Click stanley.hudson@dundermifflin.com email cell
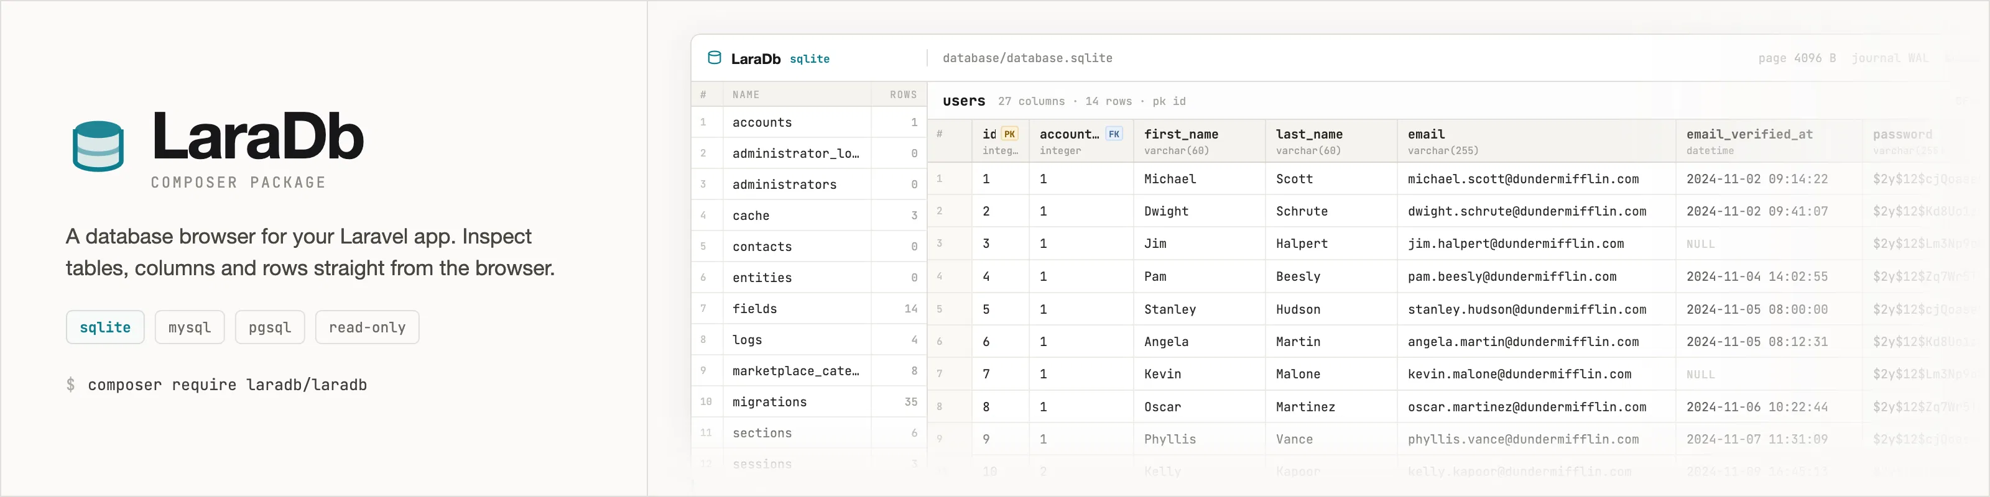 pos(1537,309)
